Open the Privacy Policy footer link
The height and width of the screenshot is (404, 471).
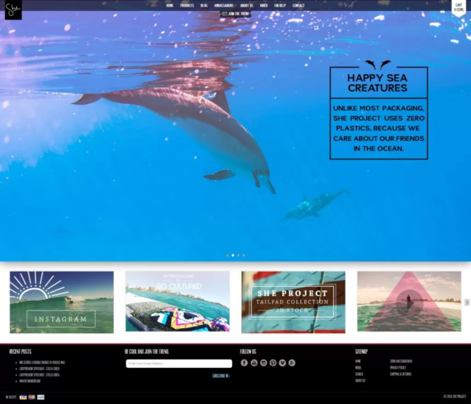click(398, 367)
